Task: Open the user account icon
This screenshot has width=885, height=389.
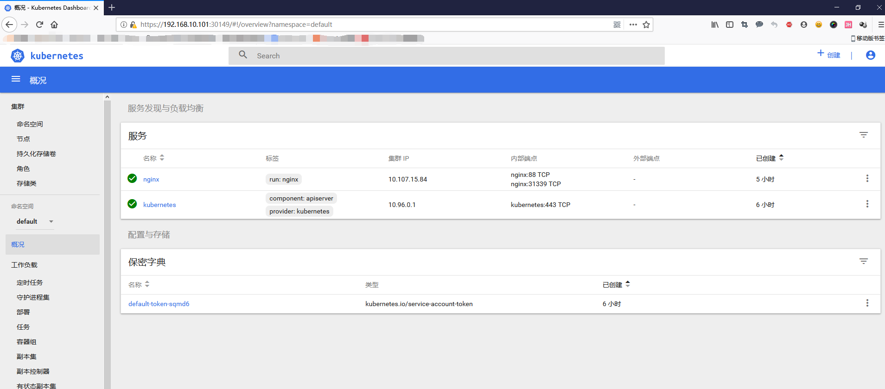Action: 871,55
